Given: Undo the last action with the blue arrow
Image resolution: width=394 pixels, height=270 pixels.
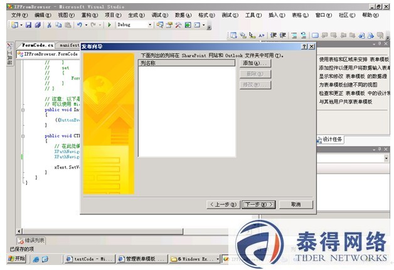Looking at the screenshot, I should (x=80, y=25).
